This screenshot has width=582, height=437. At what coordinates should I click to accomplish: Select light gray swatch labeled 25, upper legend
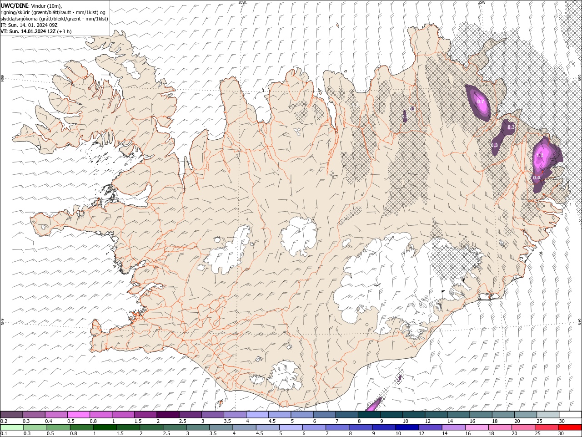[x=548, y=415]
